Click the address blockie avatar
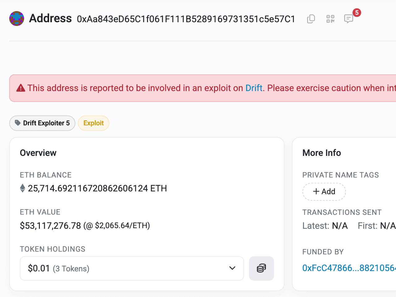 point(17,19)
